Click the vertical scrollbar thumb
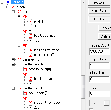111x110 pixels. 83,87
